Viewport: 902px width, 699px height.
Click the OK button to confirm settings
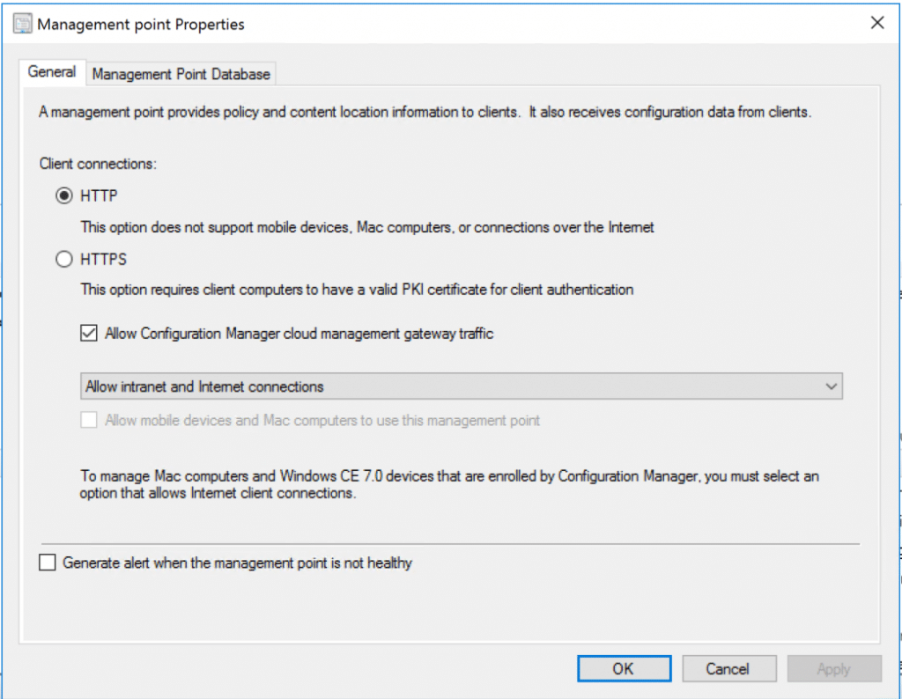click(624, 668)
